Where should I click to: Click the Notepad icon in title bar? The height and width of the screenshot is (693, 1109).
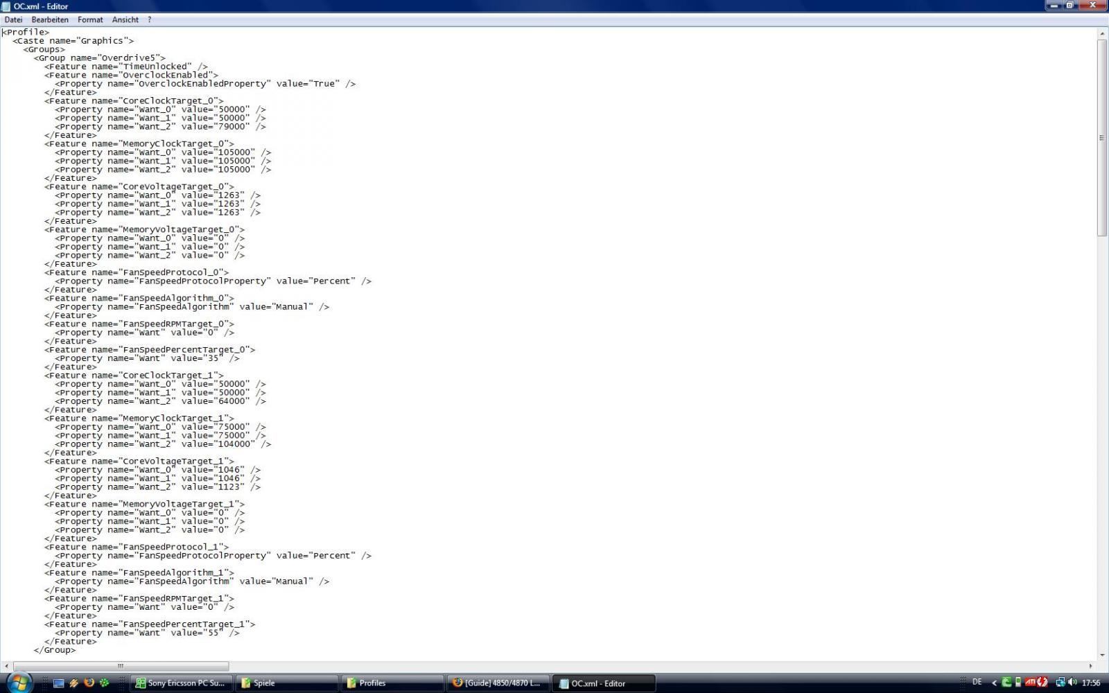[6, 6]
